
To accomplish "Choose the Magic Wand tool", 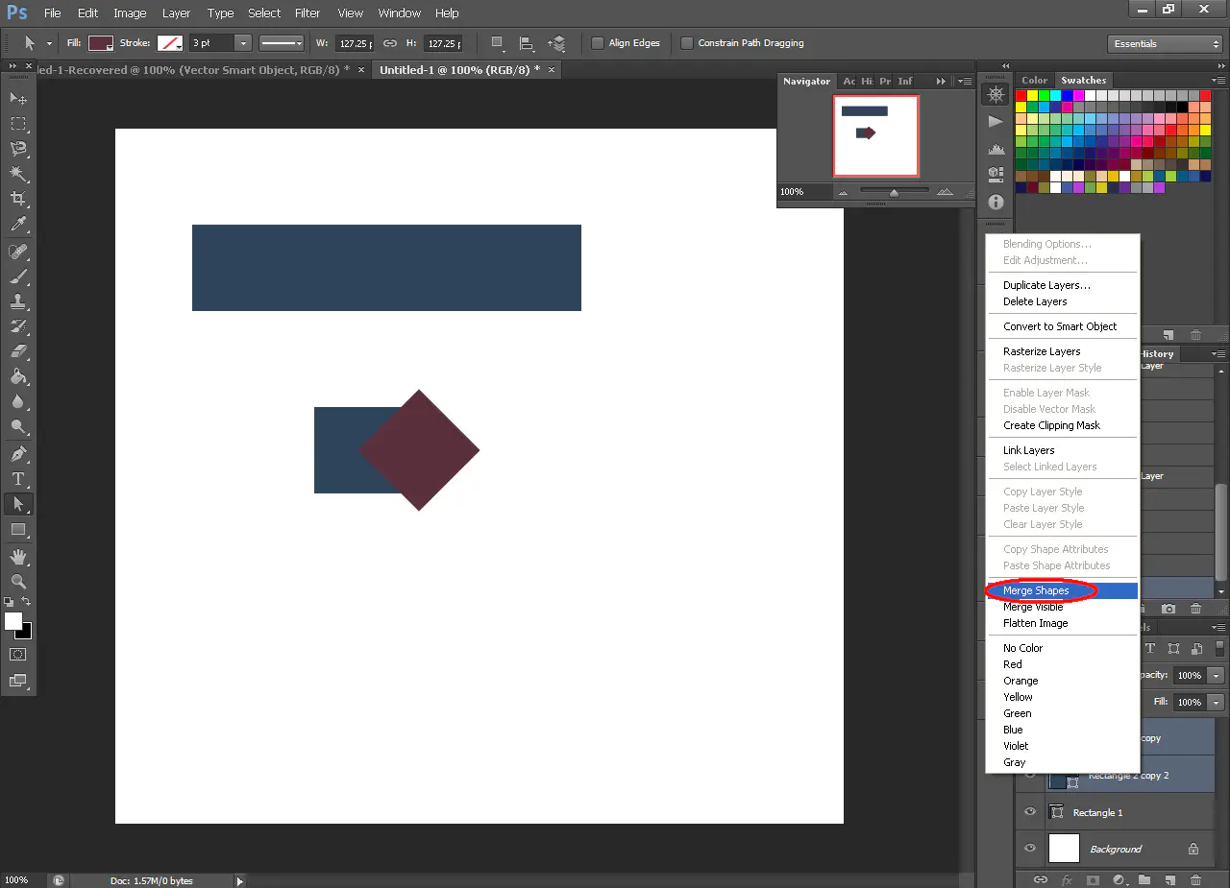I will click(x=18, y=174).
